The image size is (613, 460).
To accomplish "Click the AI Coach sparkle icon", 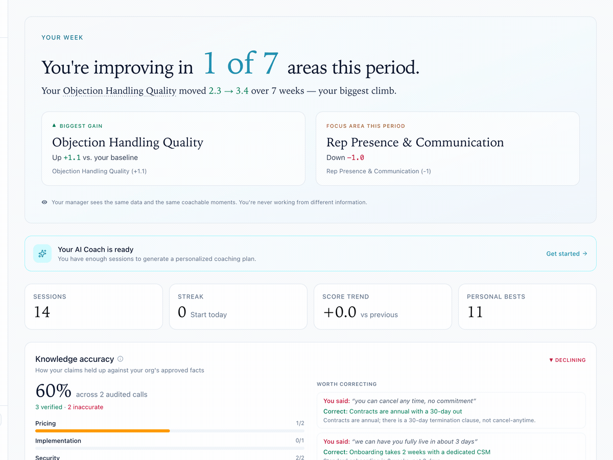I will [42, 254].
